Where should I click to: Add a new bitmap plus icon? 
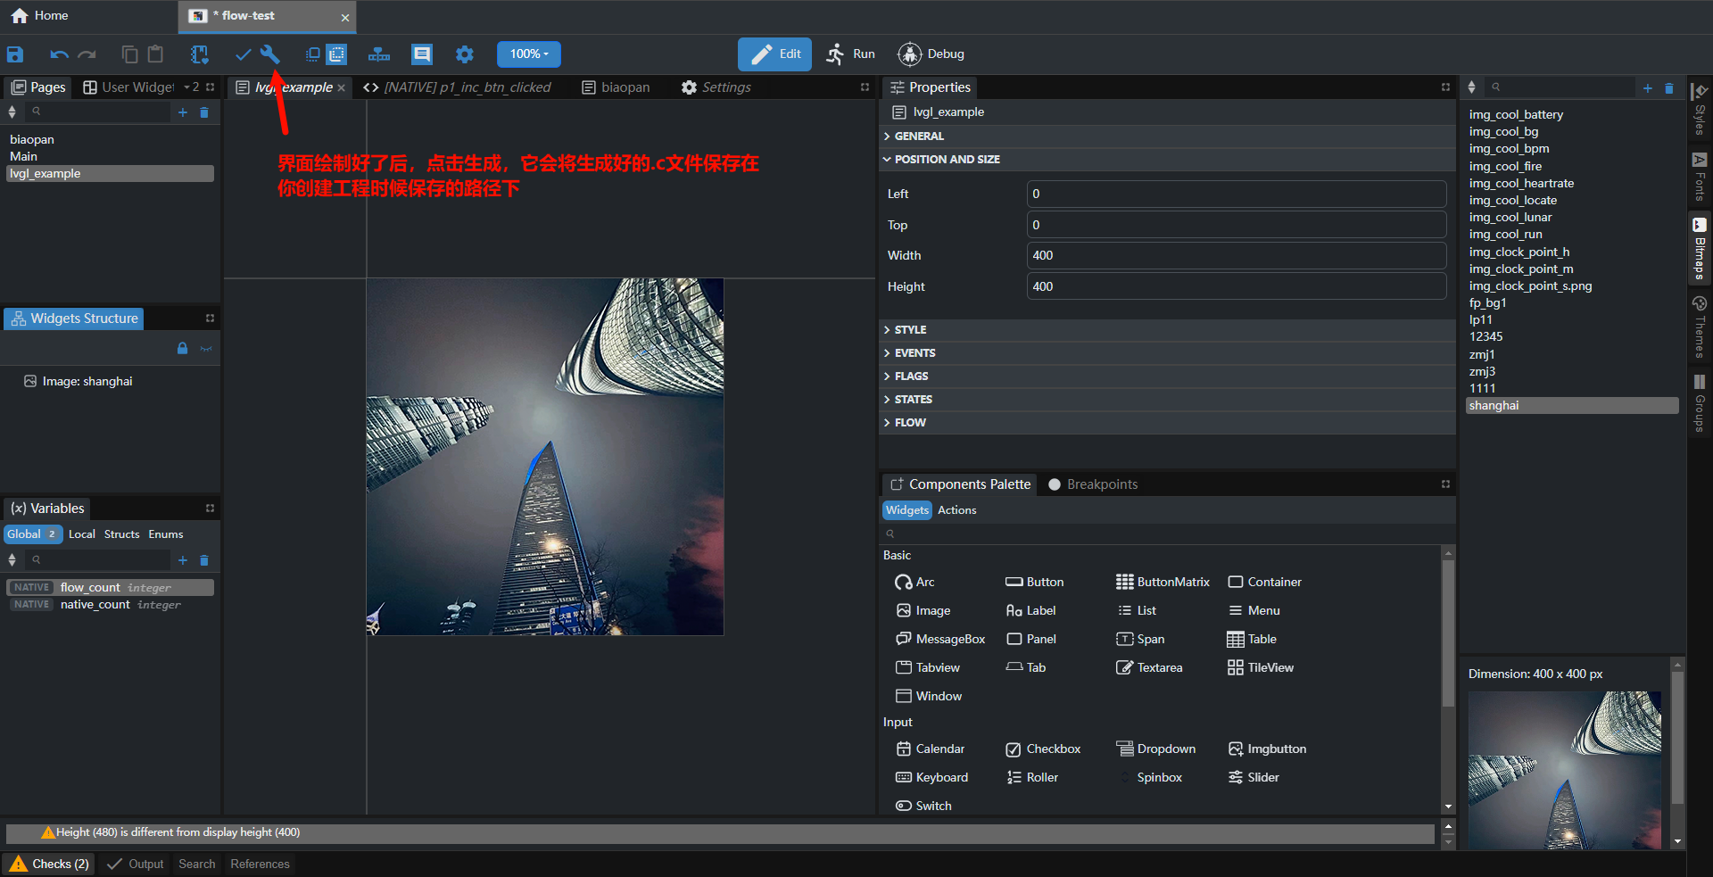pos(1647,87)
